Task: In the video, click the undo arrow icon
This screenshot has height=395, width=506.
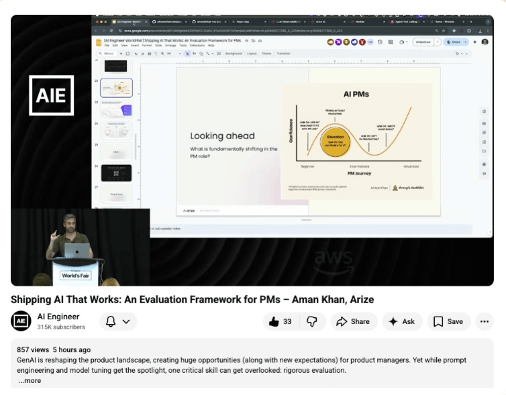Action: click(x=136, y=54)
